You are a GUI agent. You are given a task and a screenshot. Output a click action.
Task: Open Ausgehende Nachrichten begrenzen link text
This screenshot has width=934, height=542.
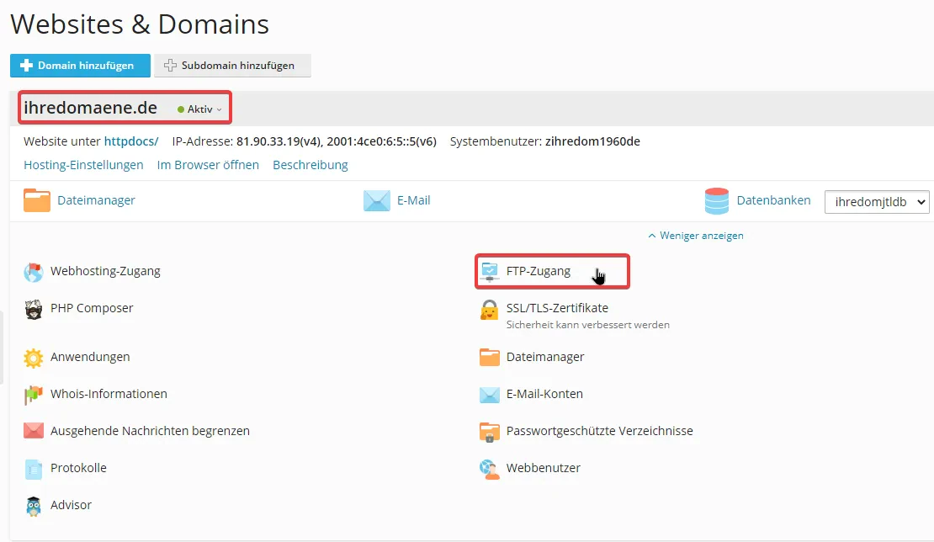(x=150, y=431)
